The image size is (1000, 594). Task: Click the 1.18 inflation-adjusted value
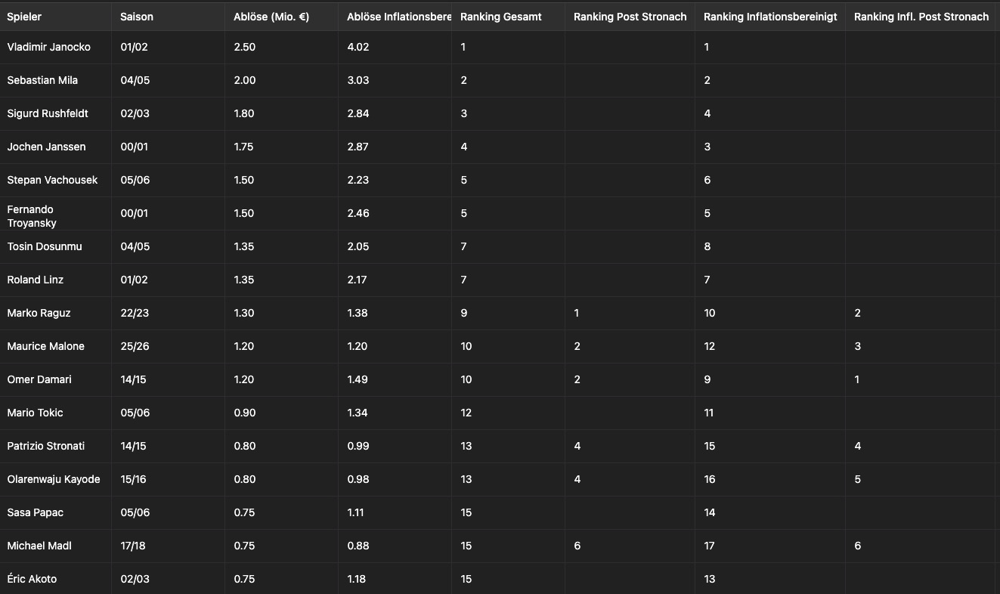coord(356,579)
